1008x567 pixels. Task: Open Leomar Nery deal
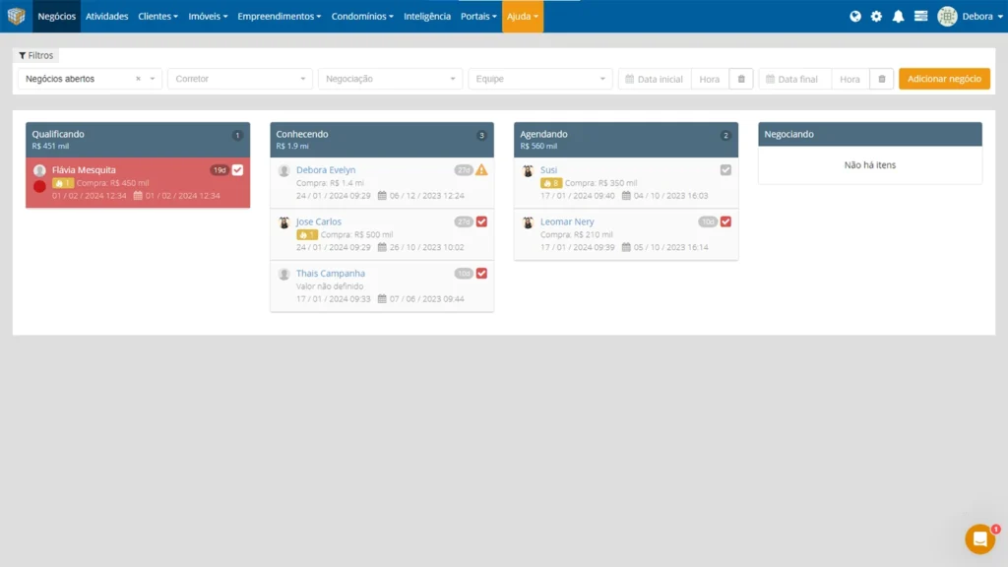567,221
